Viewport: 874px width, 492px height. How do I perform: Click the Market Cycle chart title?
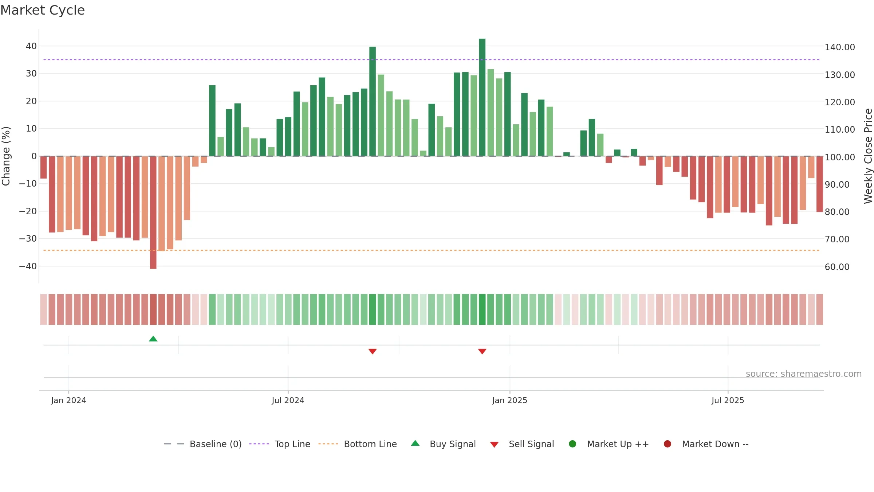point(43,10)
